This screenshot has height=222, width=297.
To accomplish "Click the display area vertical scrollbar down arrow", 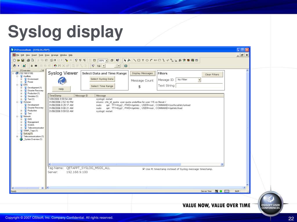I will click(247, 184).
